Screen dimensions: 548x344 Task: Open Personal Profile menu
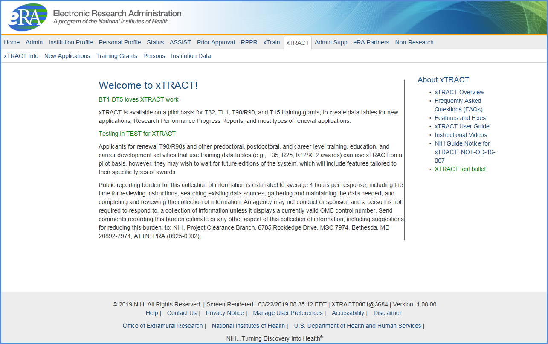(120, 42)
